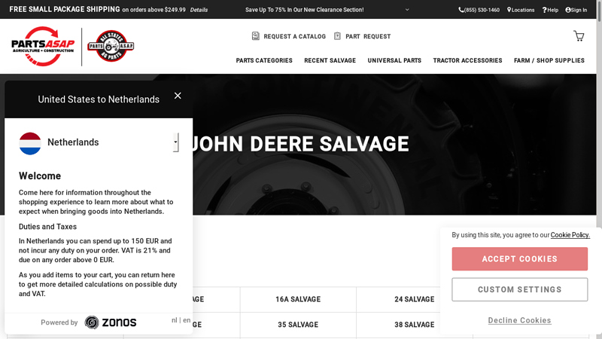Image resolution: width=602 pixels, height=339 pixels.
Task: Close the United States to Netherlands panel
Action: click(x=178, y=96)
